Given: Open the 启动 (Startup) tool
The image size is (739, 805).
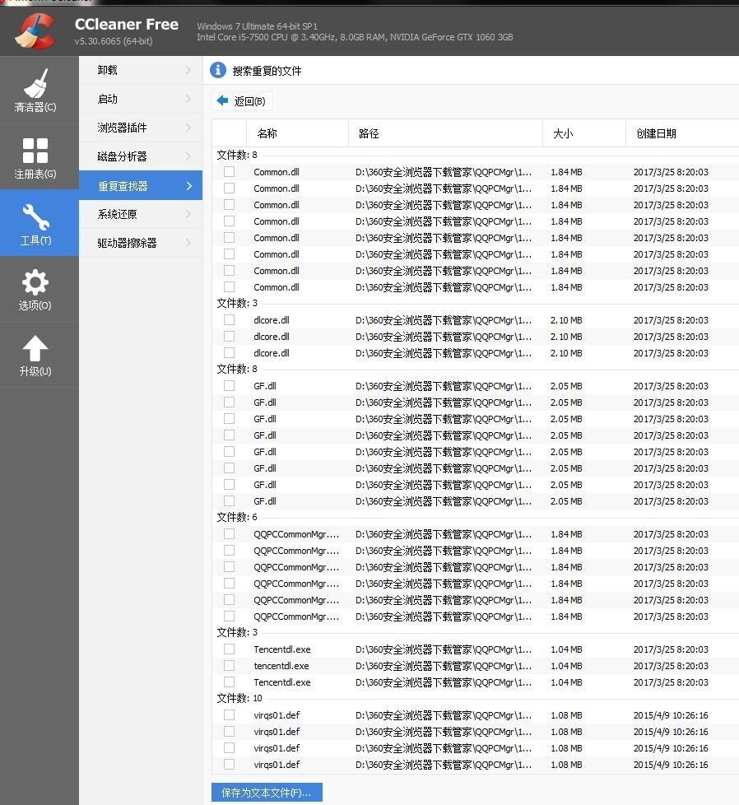Looking at the screenshot, I should 141,99.
